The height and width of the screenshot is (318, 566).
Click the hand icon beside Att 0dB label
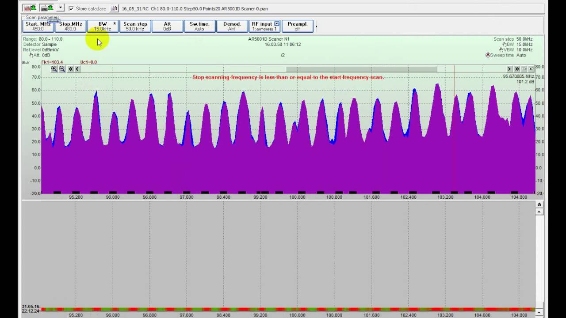point(31,55)
